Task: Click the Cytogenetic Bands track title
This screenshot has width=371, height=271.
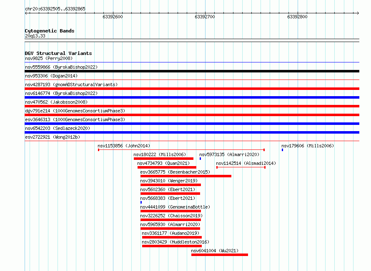Action: (x=50, y=31)
